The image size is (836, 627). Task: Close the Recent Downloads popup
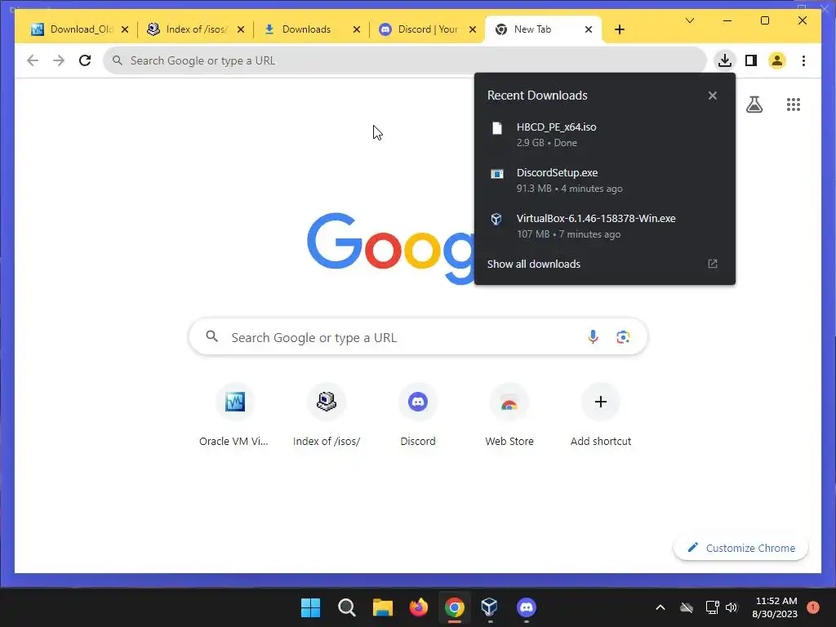point(712,96)
